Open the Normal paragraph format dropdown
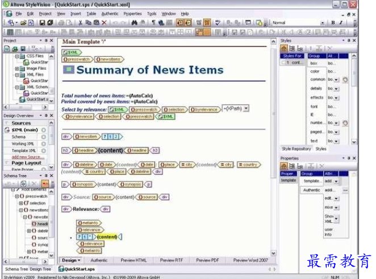Viewport: 376px width, 279px height. coord(322,23)
